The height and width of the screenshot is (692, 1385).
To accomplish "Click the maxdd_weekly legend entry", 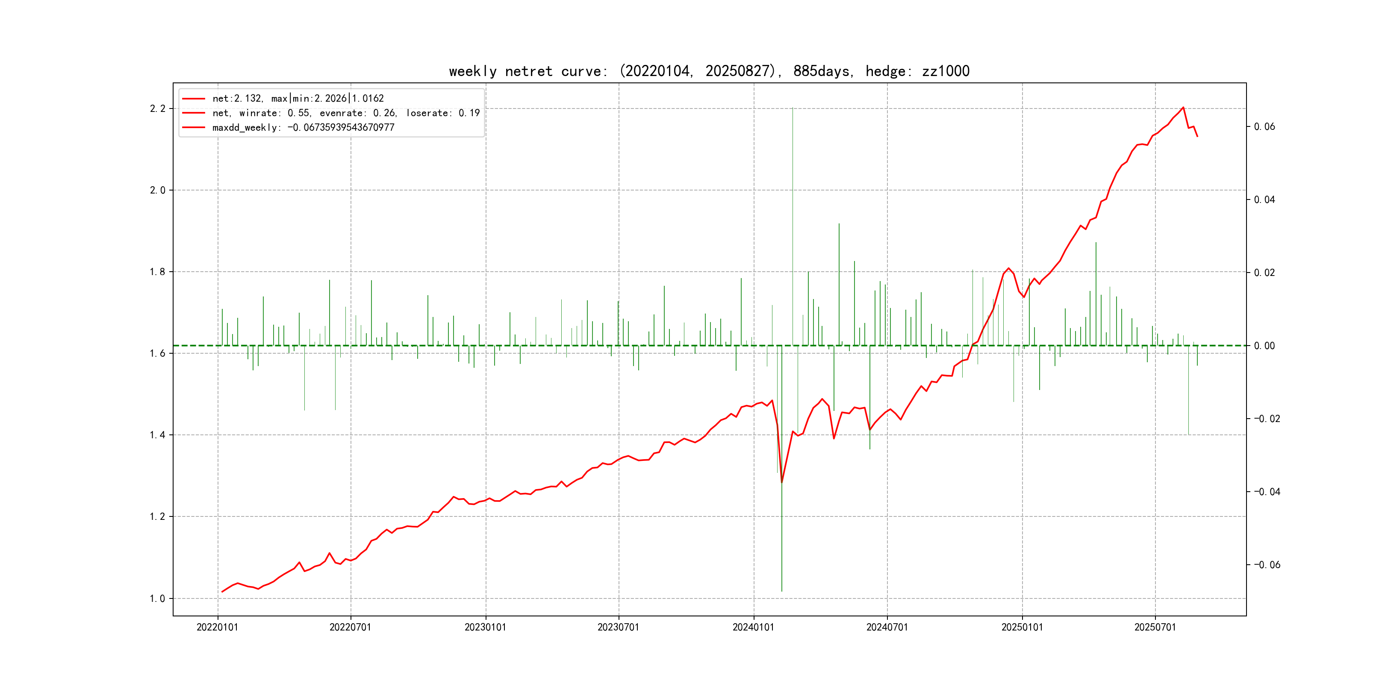I will [303, 127].
